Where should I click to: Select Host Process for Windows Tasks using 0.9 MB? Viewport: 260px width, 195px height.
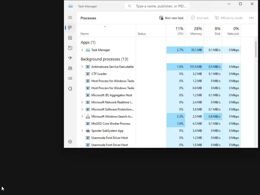pos(159,88)
